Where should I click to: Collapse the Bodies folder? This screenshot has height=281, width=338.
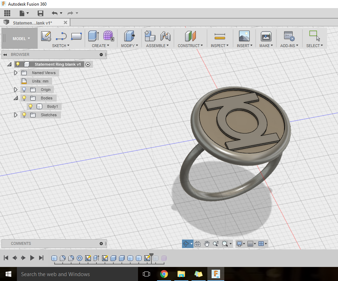click(16, 98)
